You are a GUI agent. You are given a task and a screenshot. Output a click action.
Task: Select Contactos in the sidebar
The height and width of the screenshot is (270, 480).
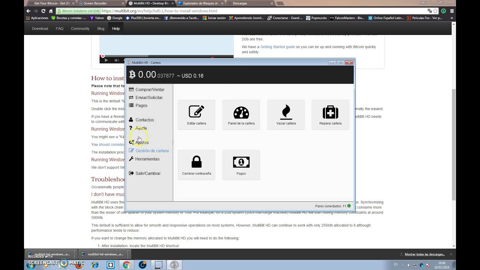click(141, 120)
